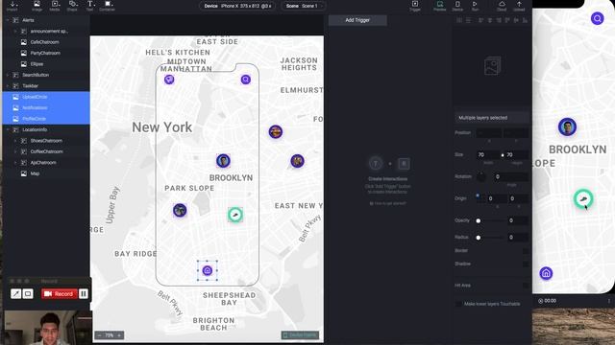
Task: Toggle the Preview toolbar icon
Action: coord(440,6)
